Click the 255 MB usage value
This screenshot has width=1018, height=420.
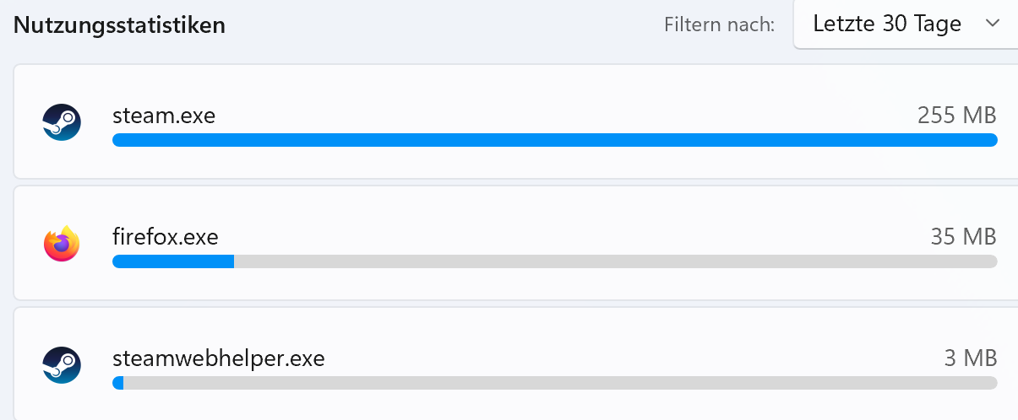[x=956, y=116]
